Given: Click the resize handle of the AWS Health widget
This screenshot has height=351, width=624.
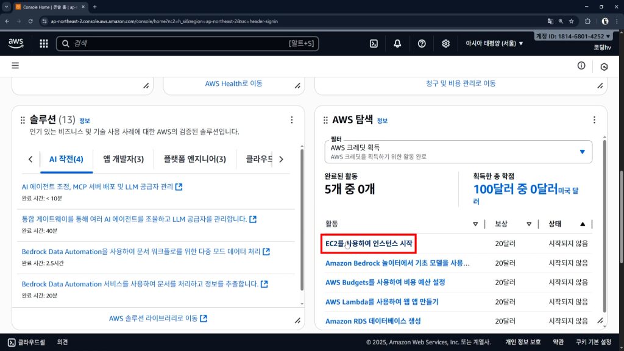Looking at the screenshot, I should tap(297, 85).
